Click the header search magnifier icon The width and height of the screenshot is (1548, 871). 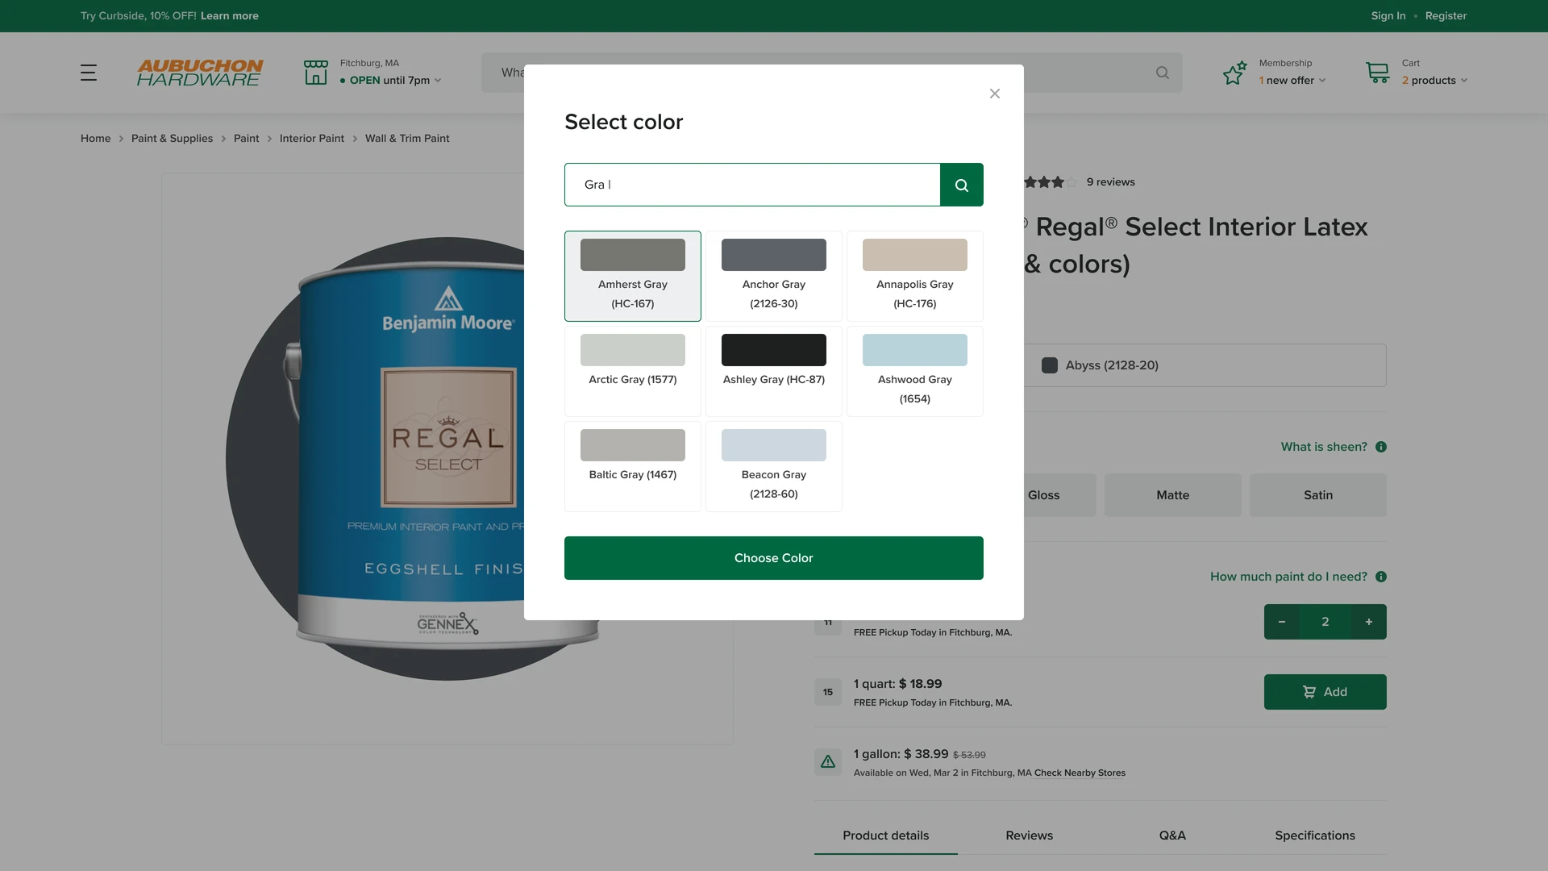tap(1162, 73)
